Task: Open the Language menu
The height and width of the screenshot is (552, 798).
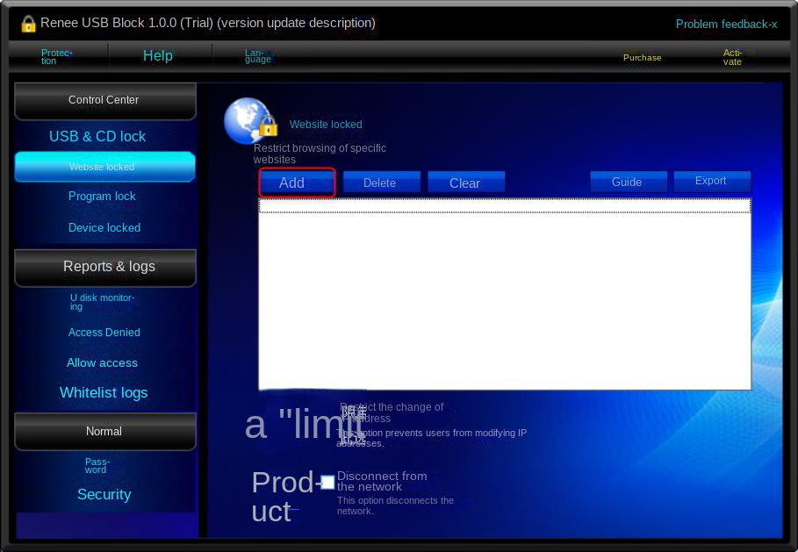Action: [257, 56]
